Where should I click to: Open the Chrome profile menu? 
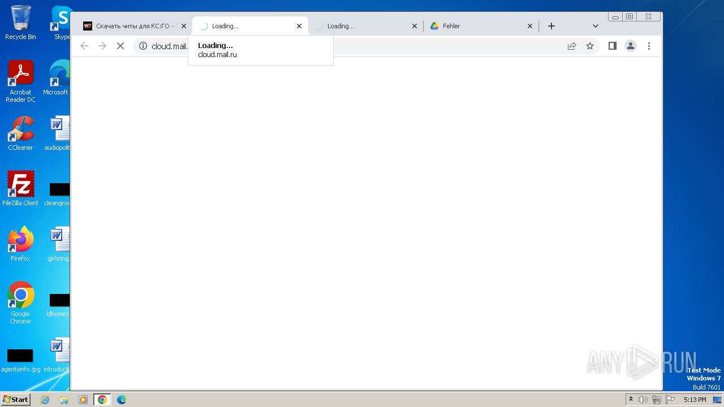(631, 46)
